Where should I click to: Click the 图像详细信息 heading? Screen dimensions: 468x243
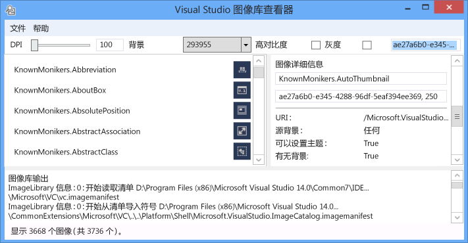299,64
